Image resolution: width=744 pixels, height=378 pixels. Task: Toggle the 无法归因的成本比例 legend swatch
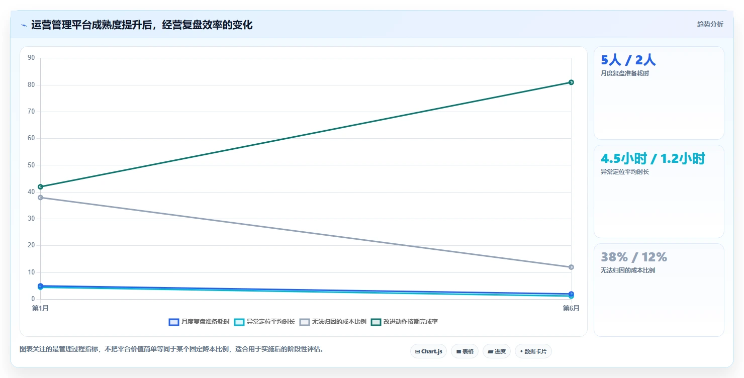tap(305, 322)
